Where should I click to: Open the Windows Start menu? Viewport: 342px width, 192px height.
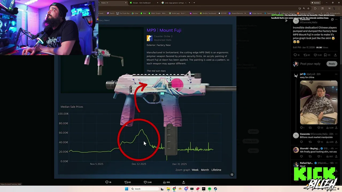click(x=126, y=189)
